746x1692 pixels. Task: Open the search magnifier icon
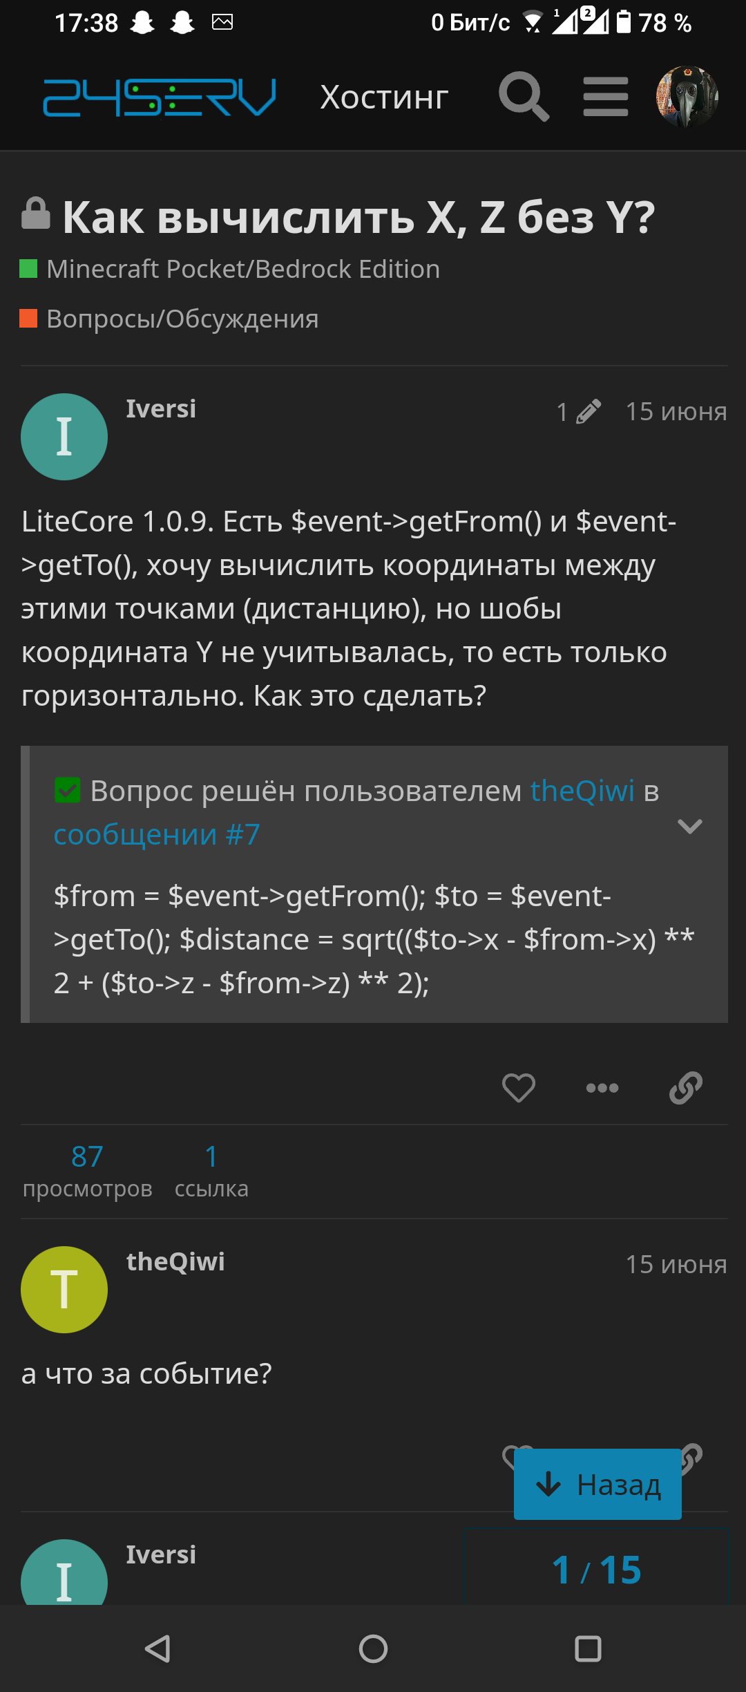pyautogui.click(x=524, y=97)
